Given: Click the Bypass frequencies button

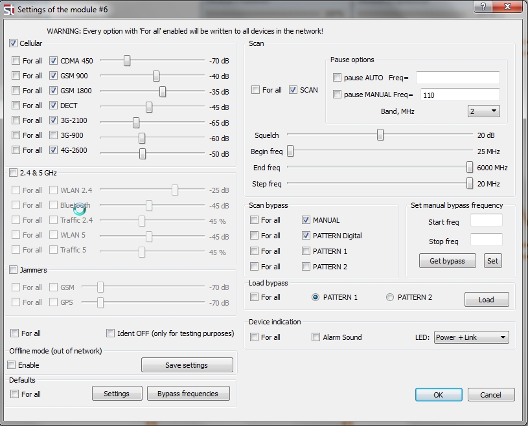Looking at the screenshot, I should click(189, 394).
